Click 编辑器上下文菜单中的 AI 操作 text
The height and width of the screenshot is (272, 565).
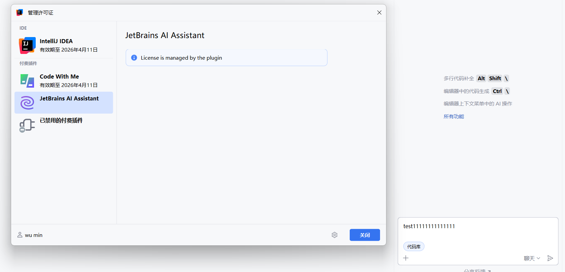pyautogui.click(x=478, y=103)
